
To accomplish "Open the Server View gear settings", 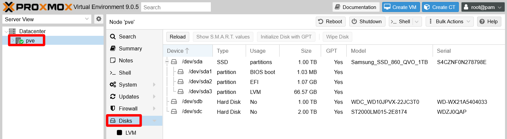I will [99, 19].
